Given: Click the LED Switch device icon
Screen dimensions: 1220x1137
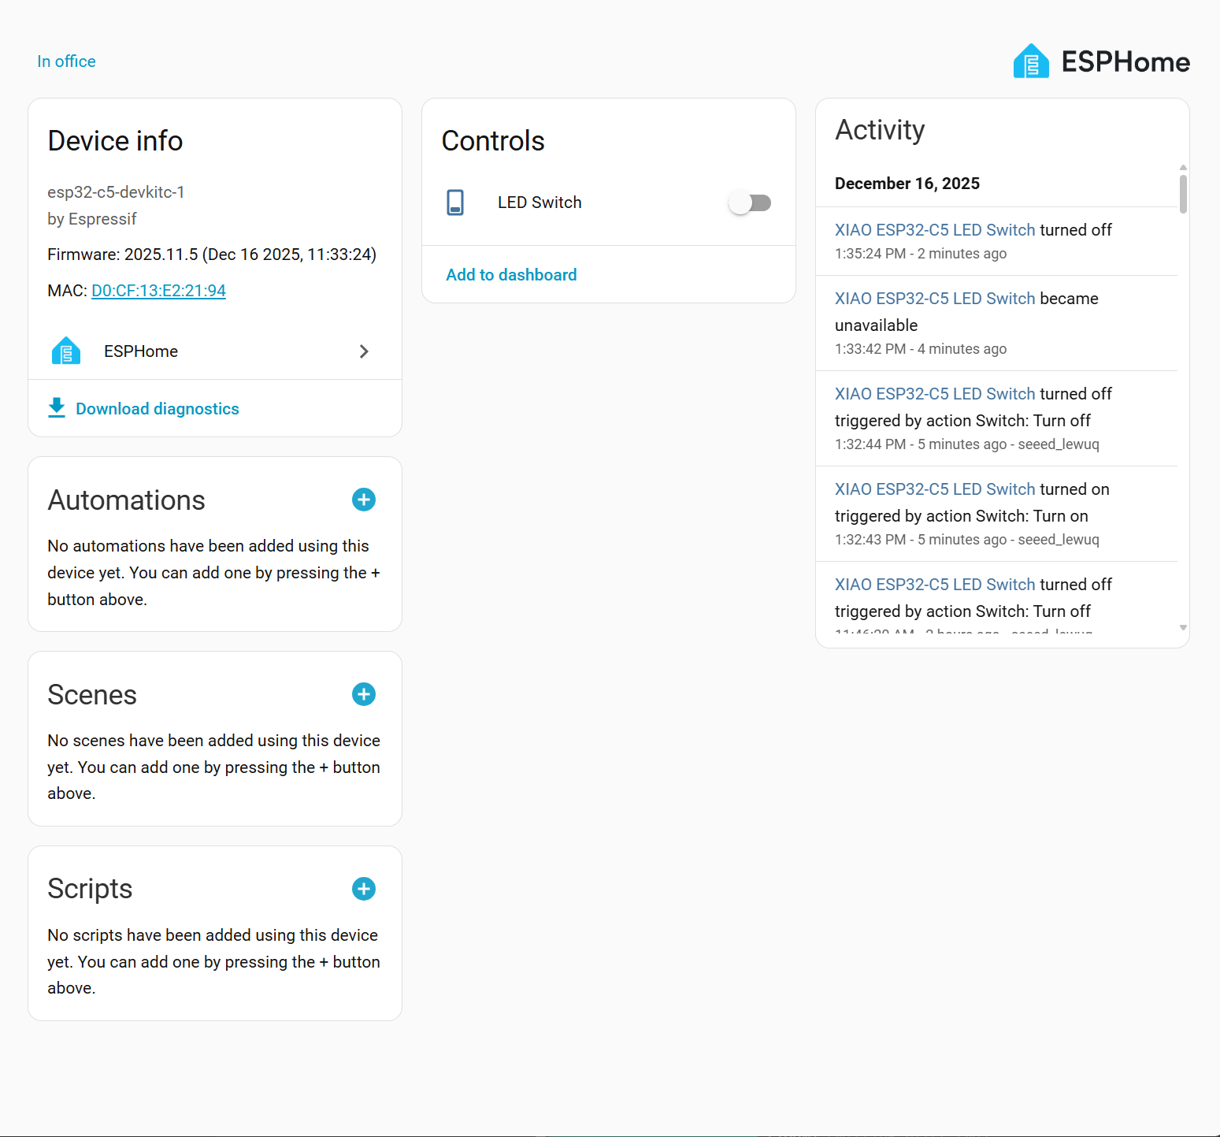Looking at the screenshot, I should click(x=455, y=203).
